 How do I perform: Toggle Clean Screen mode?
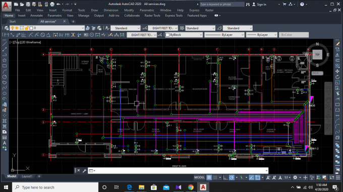[x=332, y=177]
